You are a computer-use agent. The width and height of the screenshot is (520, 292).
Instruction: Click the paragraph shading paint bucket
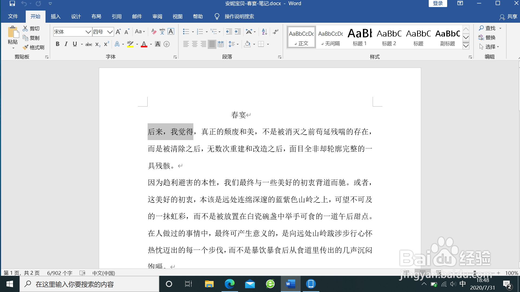[247, 44]
